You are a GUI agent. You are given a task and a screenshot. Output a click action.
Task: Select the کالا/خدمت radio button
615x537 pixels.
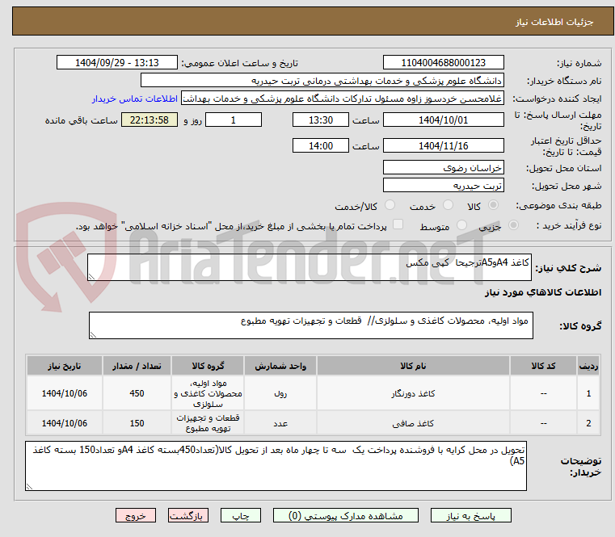pos(390,205)
